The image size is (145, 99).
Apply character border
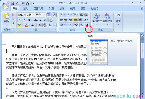pos(54,15)
